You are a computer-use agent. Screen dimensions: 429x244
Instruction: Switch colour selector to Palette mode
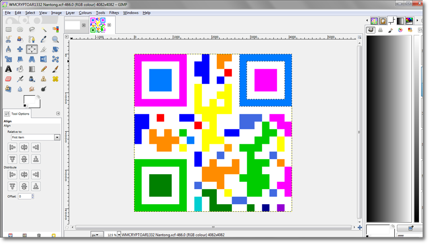click(410, 30)
